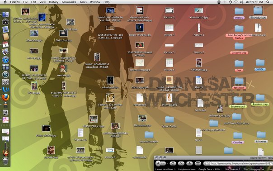Viewport: 273px width, 171px height.
Task: Switch to Firefox via dock icon
Action: 5,97
